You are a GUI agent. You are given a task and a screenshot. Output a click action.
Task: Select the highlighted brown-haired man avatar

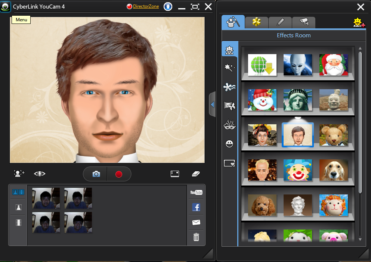(298, 135)
